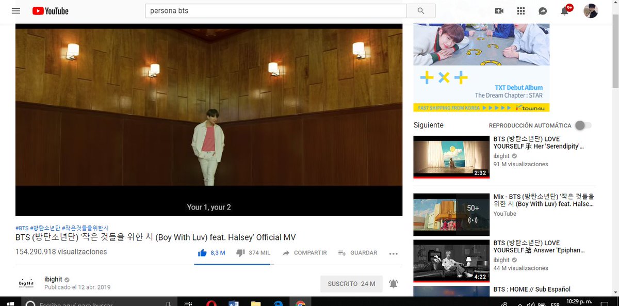
Task: Toggle channel notification bell for ibighit
Action: pos(394,284)
